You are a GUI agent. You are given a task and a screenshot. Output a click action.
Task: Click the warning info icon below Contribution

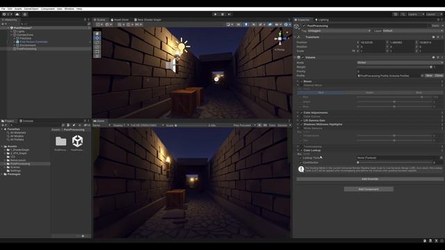click(x=301, y=169)
